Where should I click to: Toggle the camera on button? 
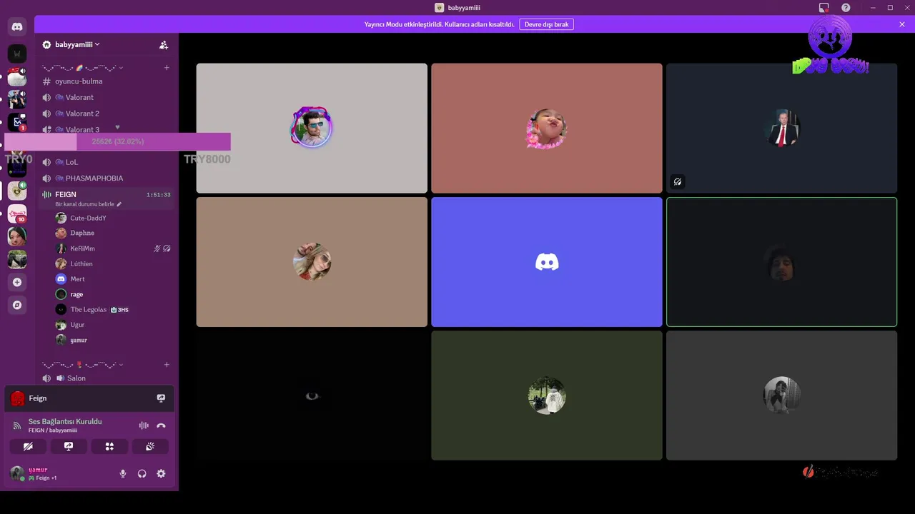(28, 446)
